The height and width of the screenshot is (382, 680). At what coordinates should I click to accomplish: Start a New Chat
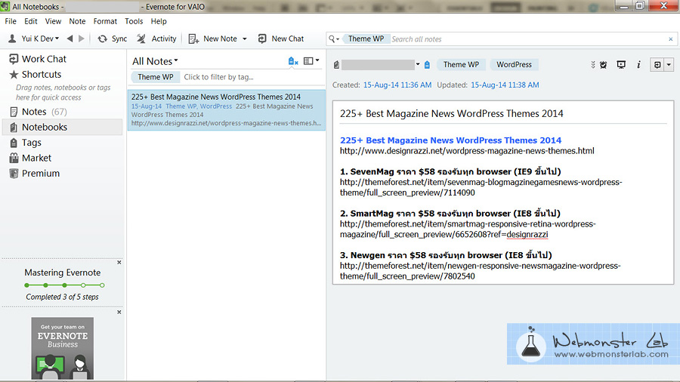pos(280,39)
